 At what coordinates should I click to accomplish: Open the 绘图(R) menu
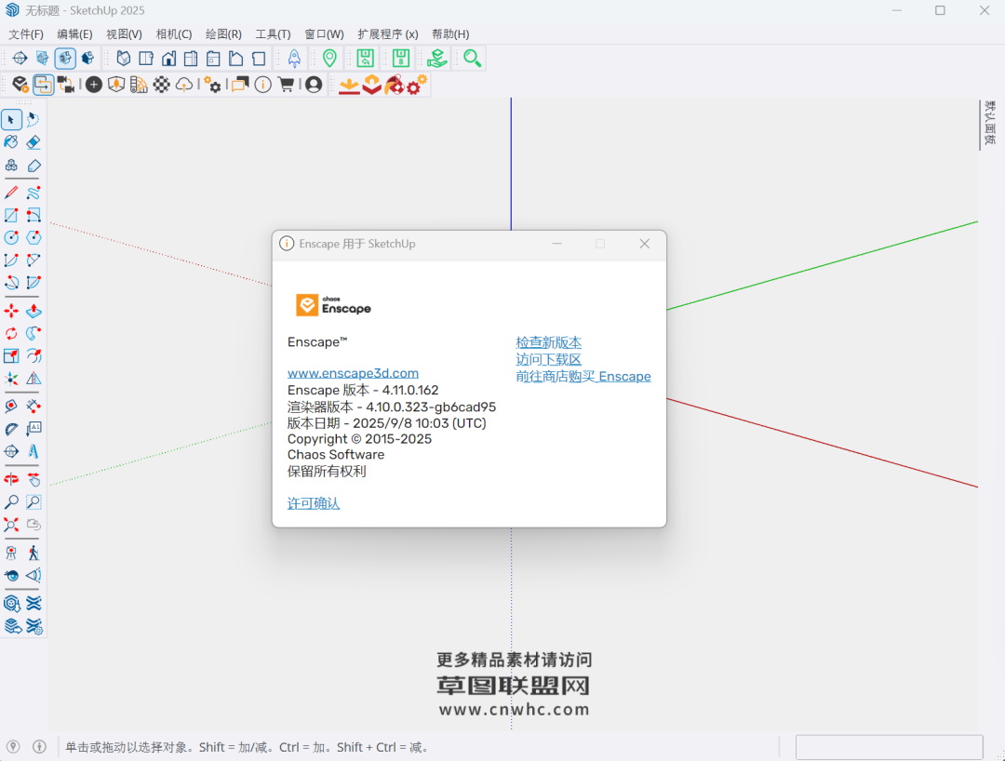pyautogui.click(x=223, y=34)
